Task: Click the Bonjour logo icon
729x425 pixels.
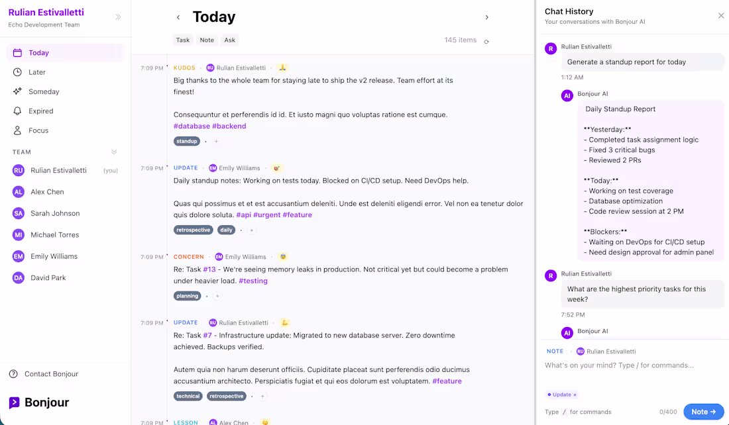Action: pyautogui.click(x=15, y=402)
